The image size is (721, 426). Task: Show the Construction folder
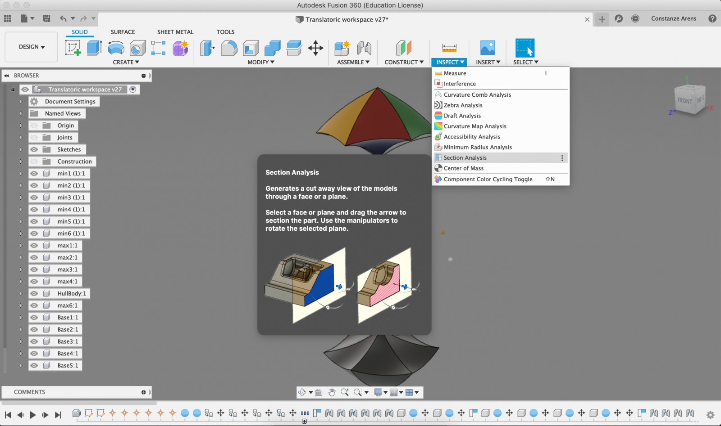[x=34, y=161]
